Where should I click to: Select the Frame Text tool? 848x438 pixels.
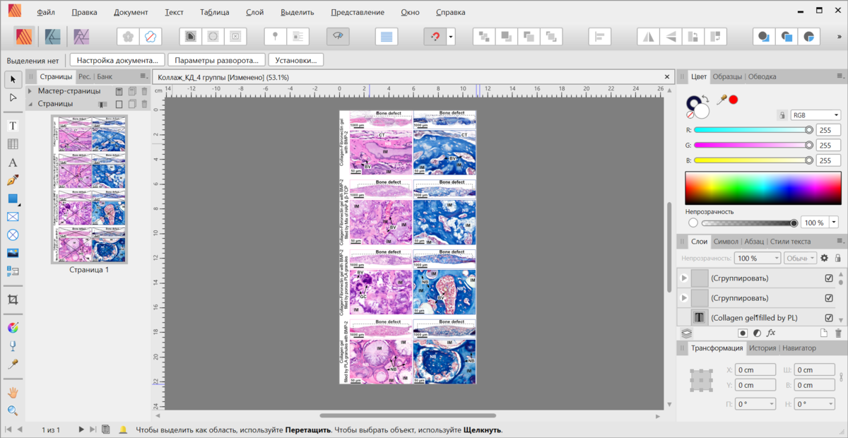pos(13,126)
